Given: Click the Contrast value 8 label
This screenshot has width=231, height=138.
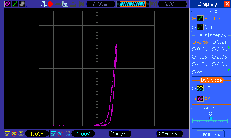Looking at the screenshot, I should (210, 114).
